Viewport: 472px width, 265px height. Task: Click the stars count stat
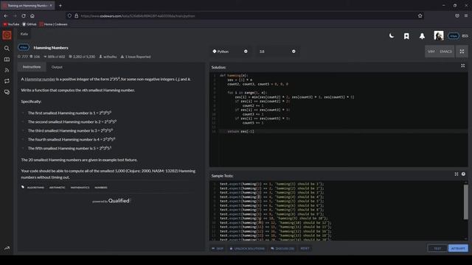[x=23, y=57]
